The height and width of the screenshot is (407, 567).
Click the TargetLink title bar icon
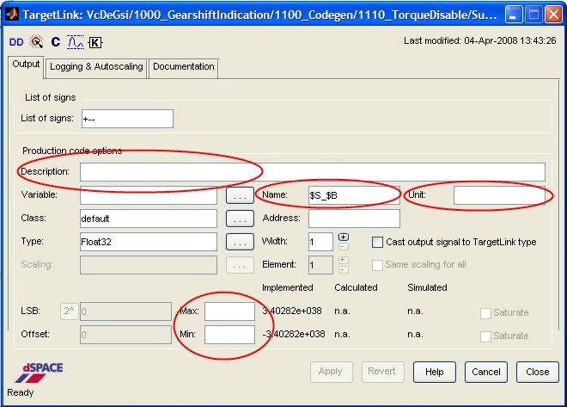pyautogui.click(x=12, y=14)
